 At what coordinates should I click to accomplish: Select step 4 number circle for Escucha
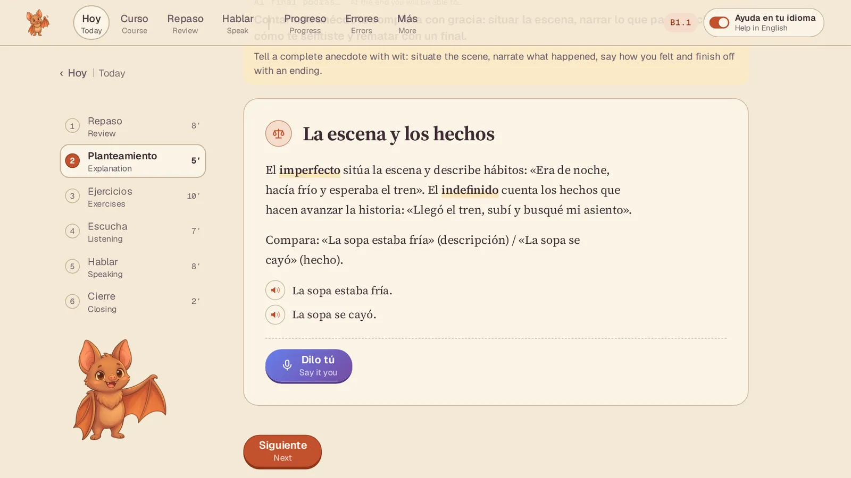click(x=72, y=231)
